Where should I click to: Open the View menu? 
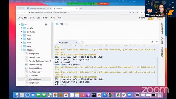point(53,18)
